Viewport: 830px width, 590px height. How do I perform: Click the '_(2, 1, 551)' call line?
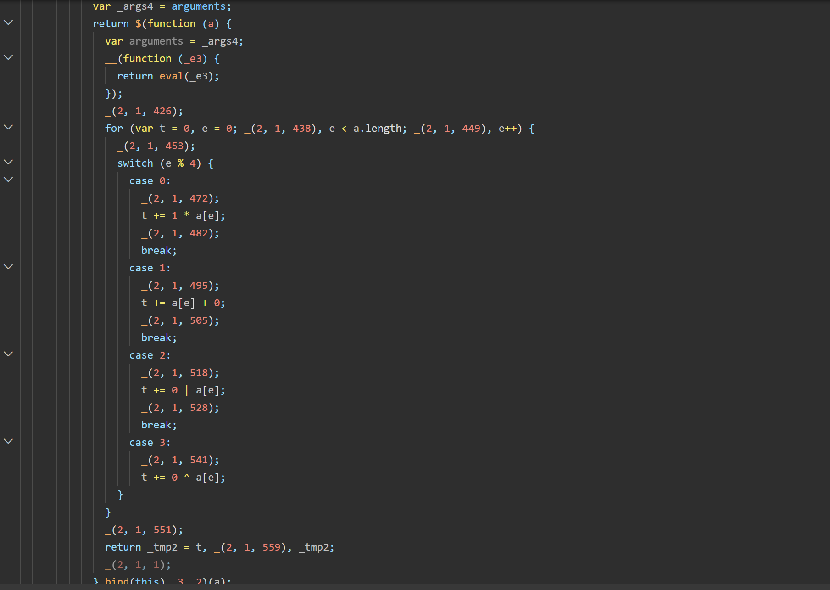(144, 530)
